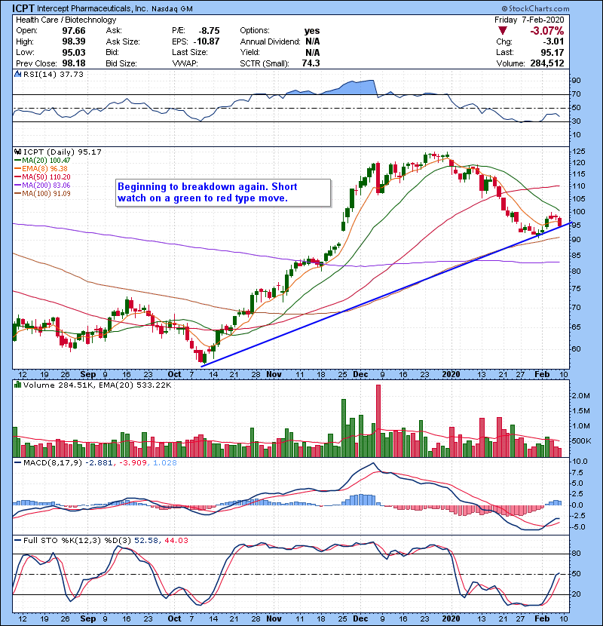
Task: Click the Health Care / Biotechnology sector label
Action: click(66, 20)
